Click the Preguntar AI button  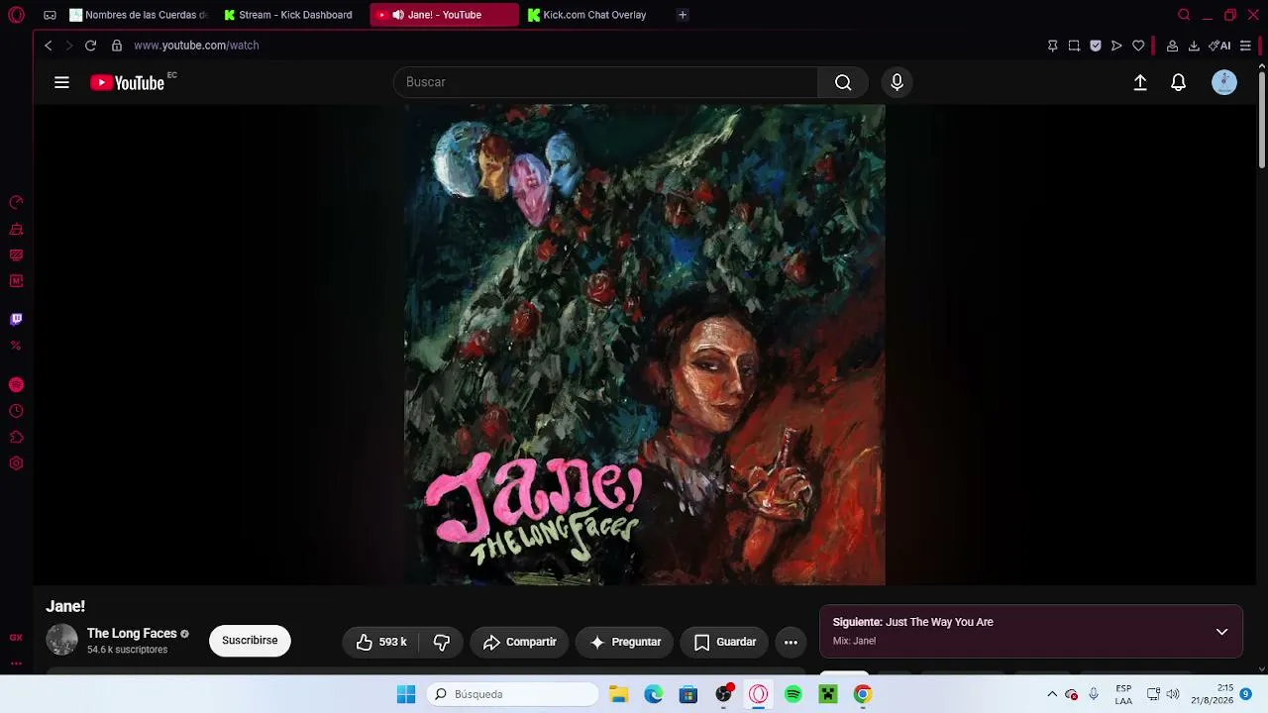point(625,642)
